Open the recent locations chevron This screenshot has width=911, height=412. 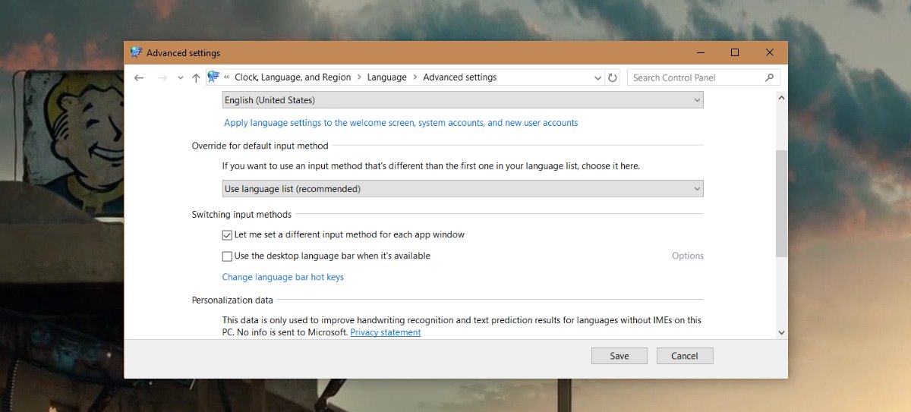[180, 77]
